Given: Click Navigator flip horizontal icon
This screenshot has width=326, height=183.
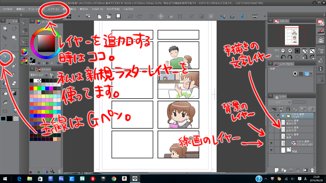Looking at the screenshot, I should point(305,57).
